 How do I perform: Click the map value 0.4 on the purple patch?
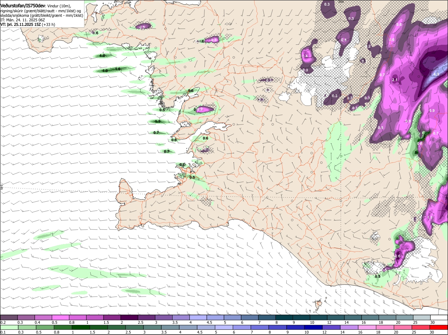click(344, 40)
